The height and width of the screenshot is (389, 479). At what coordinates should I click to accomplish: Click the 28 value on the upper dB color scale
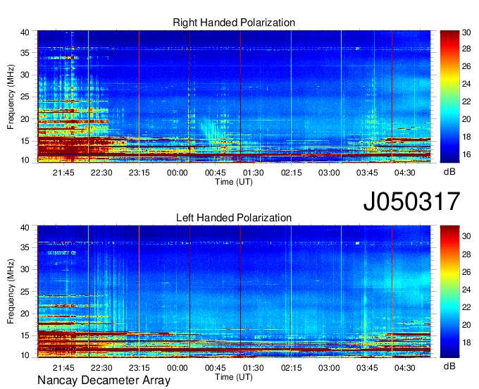[466, 49]
